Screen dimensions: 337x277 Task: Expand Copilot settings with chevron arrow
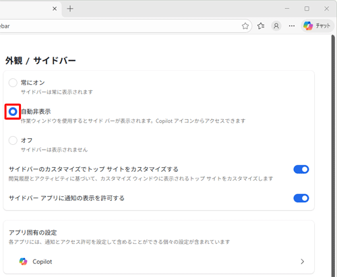coord(303,261)
